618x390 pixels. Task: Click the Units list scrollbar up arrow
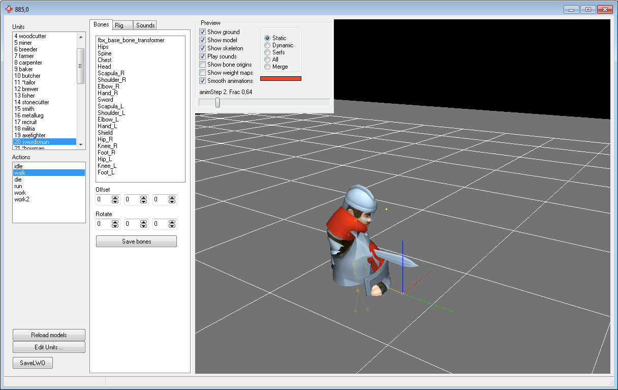tap(80, 36)
